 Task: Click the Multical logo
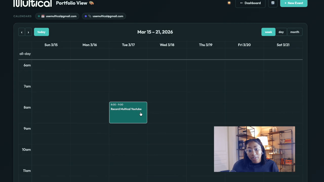[x=32, y=4]
